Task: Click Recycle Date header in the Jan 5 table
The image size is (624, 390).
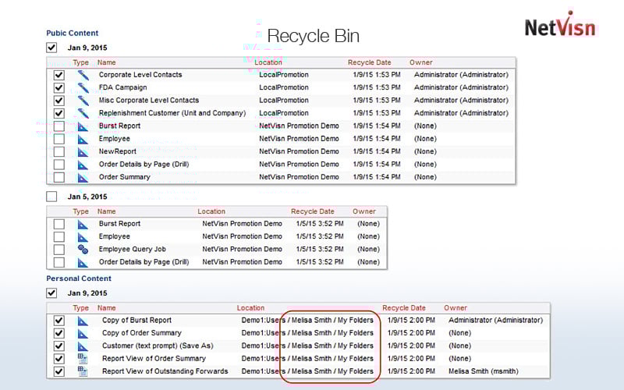Action: pyautogui.click(x=313, y=211)
